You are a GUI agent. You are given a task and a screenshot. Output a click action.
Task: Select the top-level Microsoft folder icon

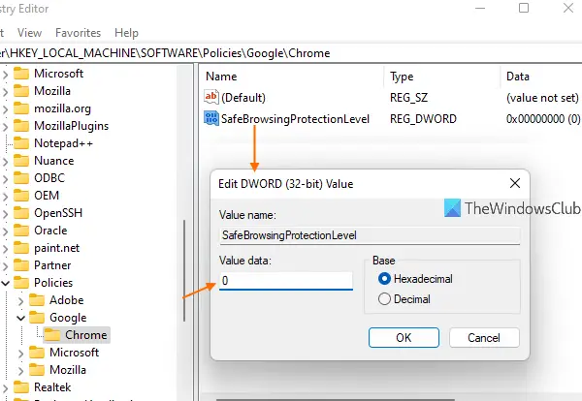click(x=21, y=74)
